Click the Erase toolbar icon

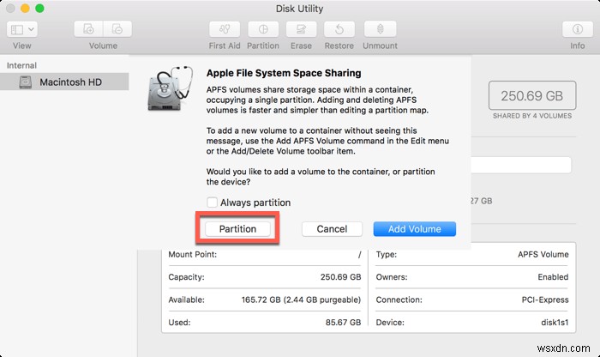pyautogui.click(x=301, y=29)
